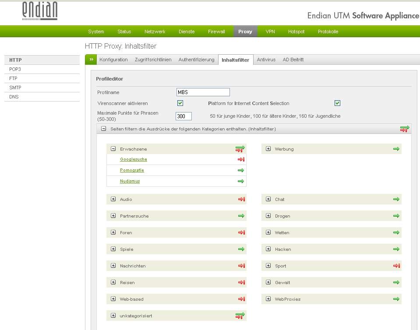
Task: Click the Endian logo
Action: tap(40, 11)
